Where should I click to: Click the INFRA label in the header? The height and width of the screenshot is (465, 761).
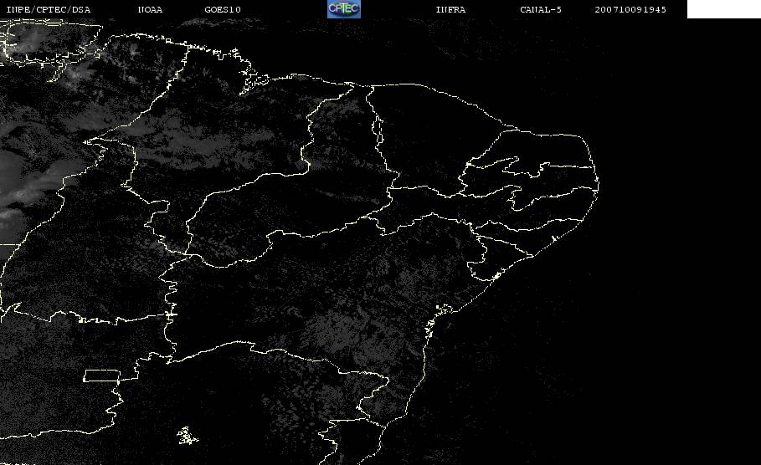451,10
